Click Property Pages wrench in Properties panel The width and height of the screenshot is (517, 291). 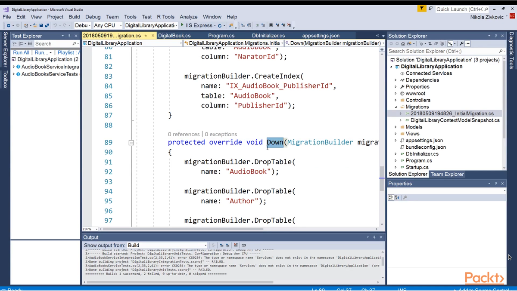pyautogui.click(x=405, y=197)
